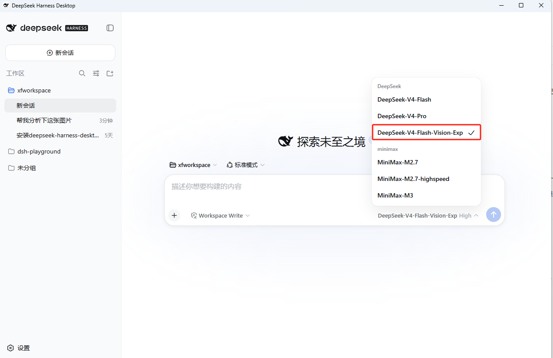Screen dimensions: 553x358
Task: Close the DeepSeek Harness Desktop window
Action: (542, 6)
